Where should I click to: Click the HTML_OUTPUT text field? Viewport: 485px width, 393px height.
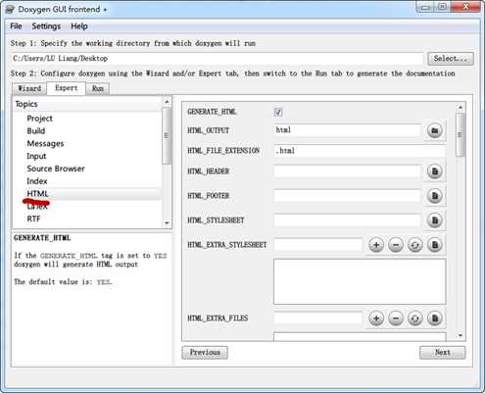tap(347, 130)
